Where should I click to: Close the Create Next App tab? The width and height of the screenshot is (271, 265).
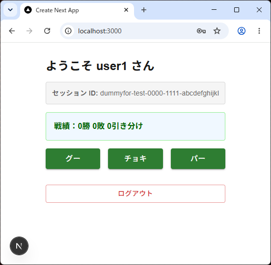[126, 10]
